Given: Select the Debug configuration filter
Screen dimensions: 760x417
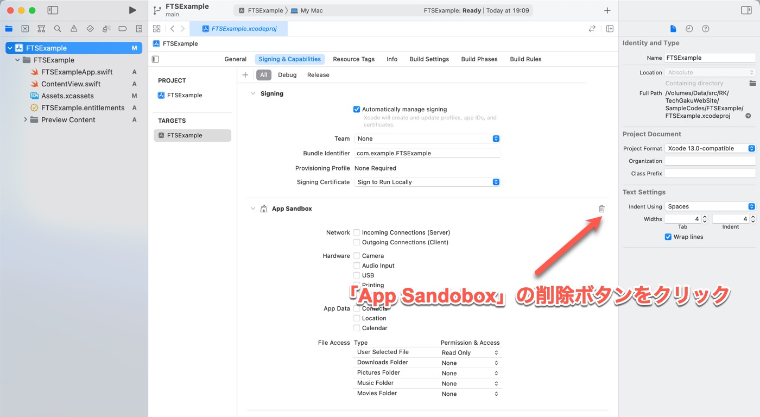Looking at the screenshot, I should [287, 75].
